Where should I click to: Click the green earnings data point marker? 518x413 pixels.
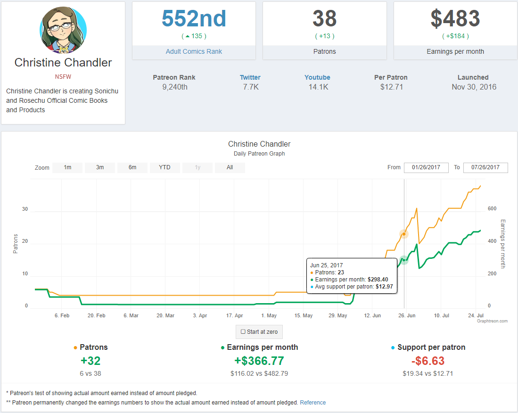(403, 260)
